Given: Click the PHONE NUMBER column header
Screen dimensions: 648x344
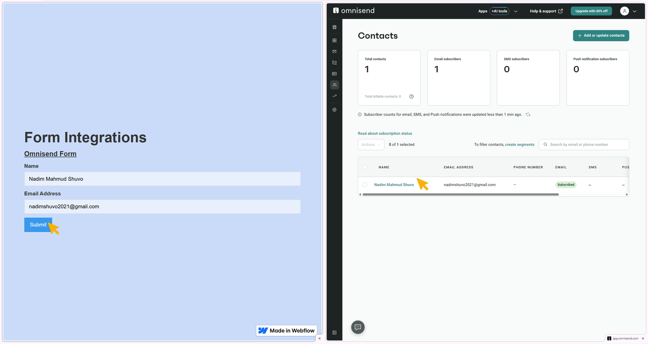Looking at the screenshot, I should [x=528, y=167].
